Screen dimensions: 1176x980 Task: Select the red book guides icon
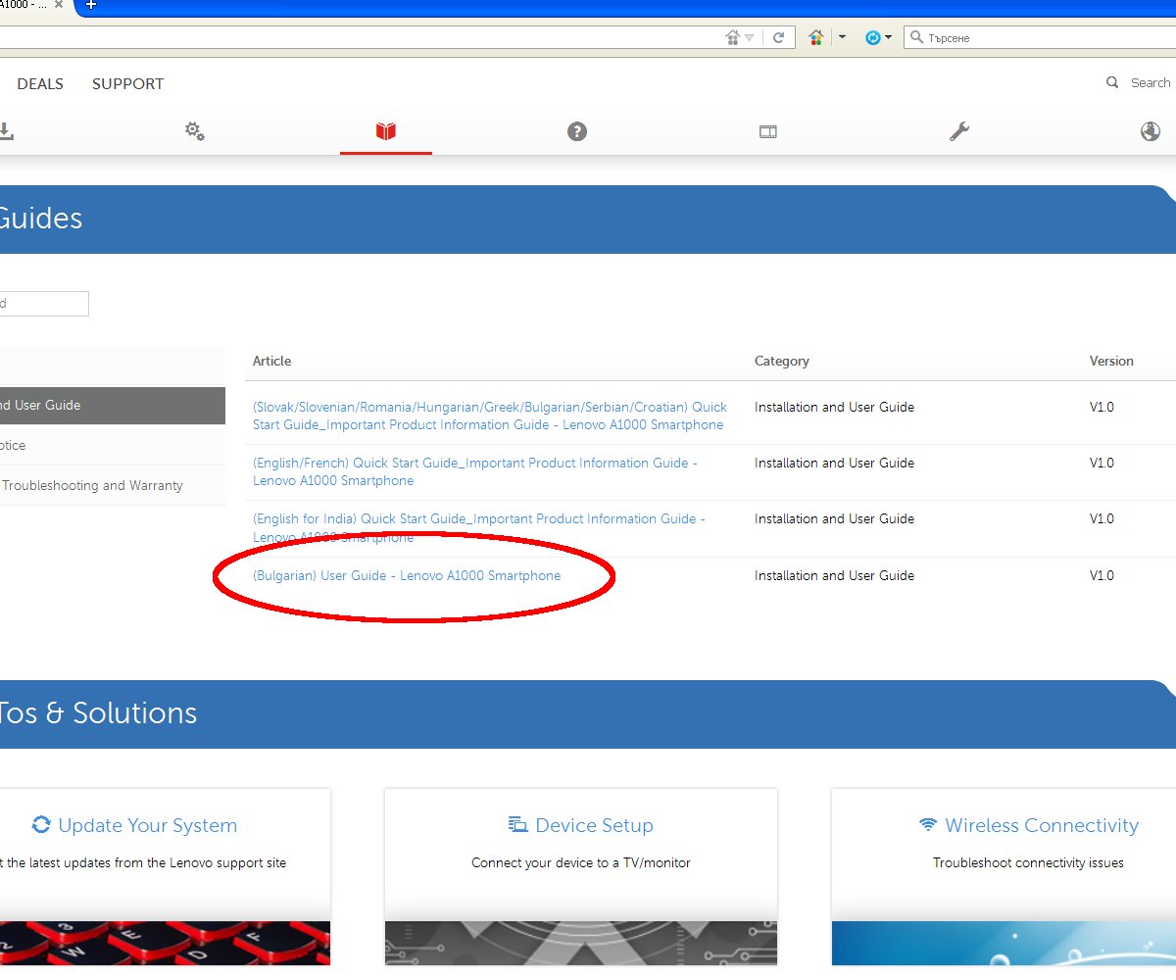[x=386, y=131]
